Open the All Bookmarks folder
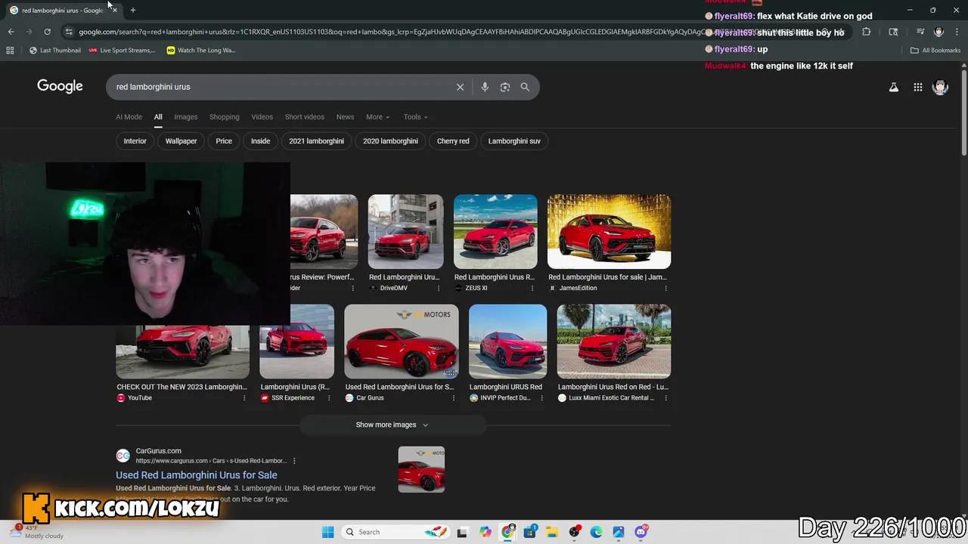This screenshot has height=544, width=968. (x=935, y=51)
